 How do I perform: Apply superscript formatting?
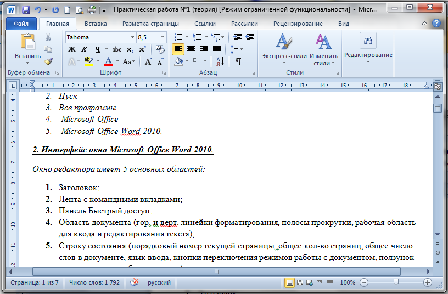pyautogui.click(x=143, y=49)
